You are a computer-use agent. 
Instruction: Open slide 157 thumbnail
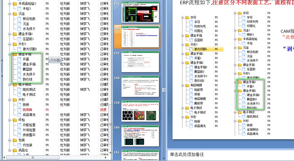(x=140, y=61)
